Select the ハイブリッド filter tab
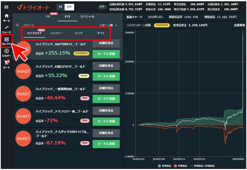The height and width of the screenshot is (170, 247). coord(34,33)
